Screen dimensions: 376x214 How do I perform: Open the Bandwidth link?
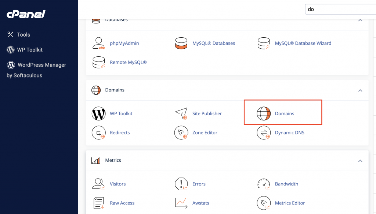coord(286,184)
